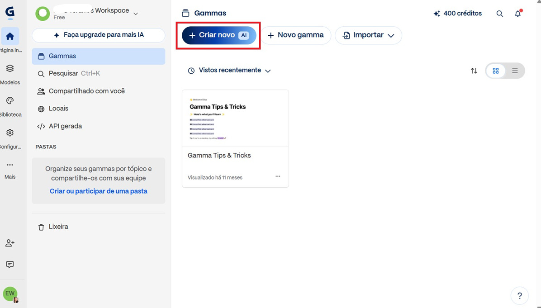Click the Novo gamma button

pyautogui.click(x=296, y=35)
